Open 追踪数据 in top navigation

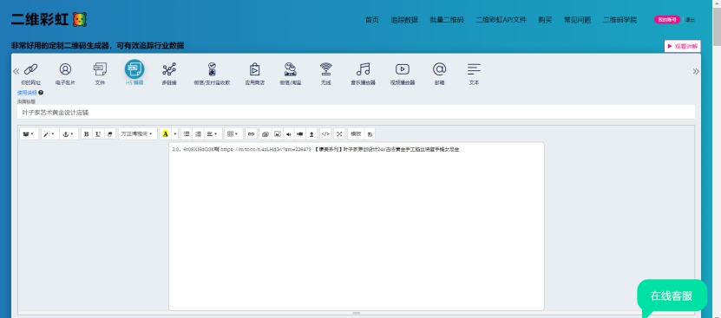pyautogui.click(x=404, y=20)
